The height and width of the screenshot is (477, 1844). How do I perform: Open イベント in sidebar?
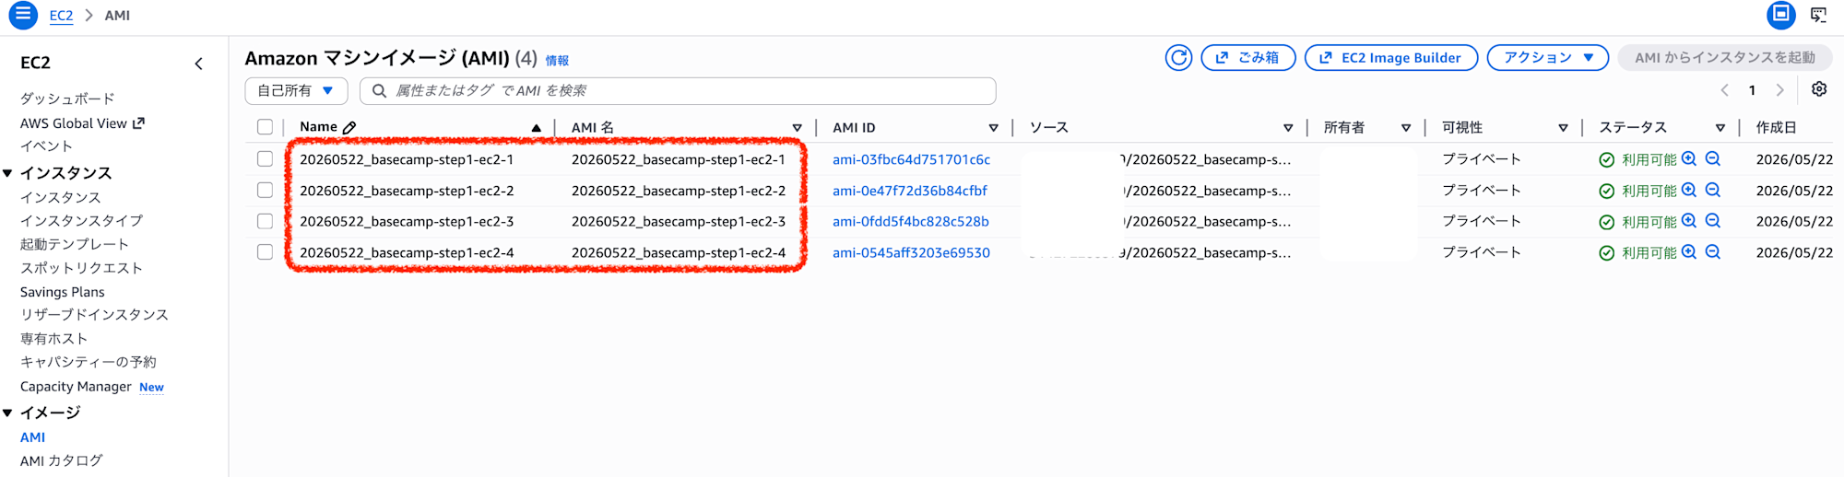[x=46, y=145]
